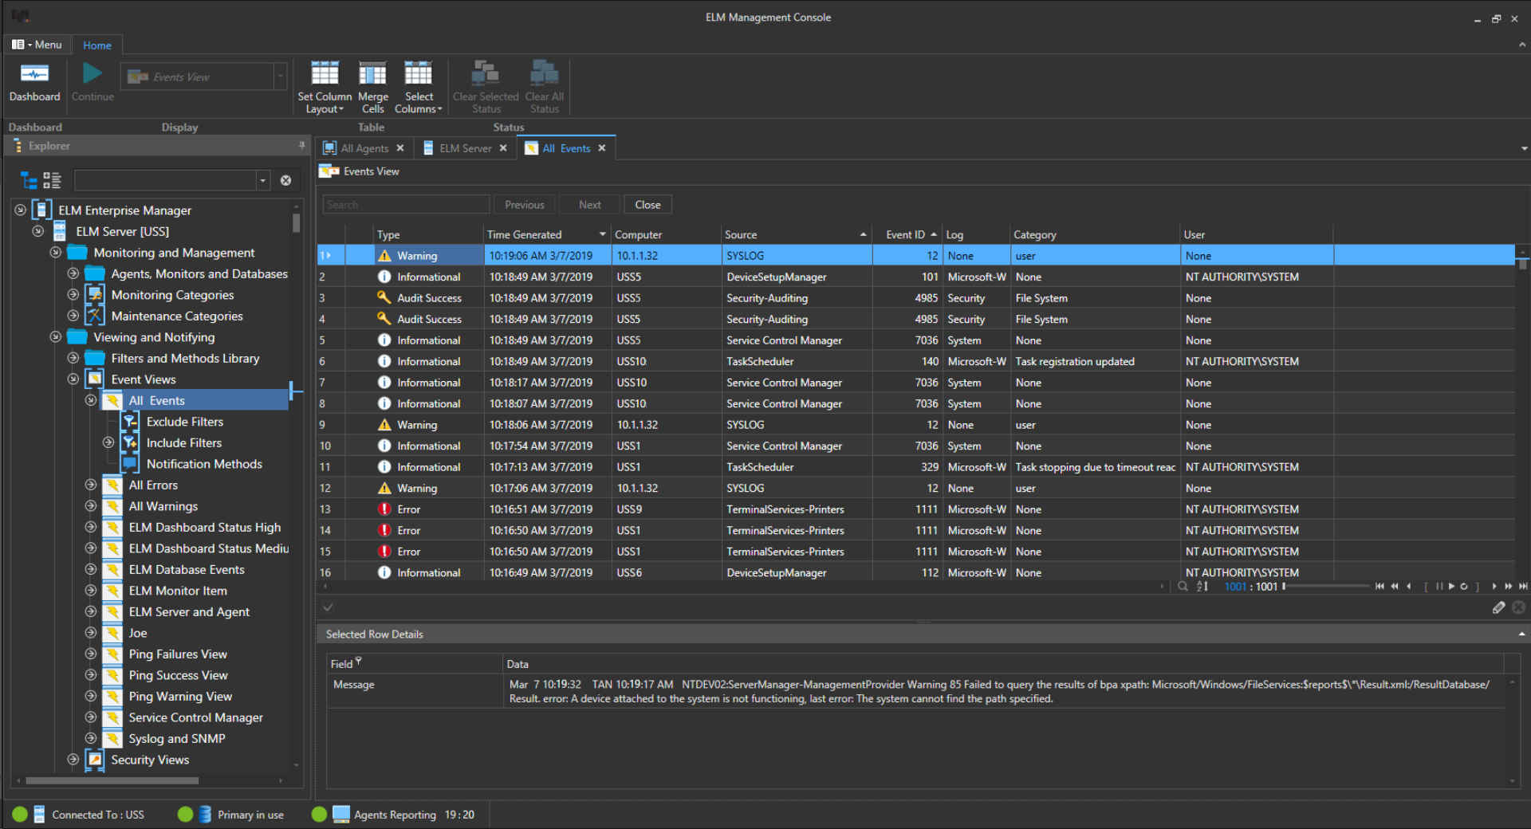Click the Agents Reporting monitor icon

pyautogui.click(x=341, y=814)
